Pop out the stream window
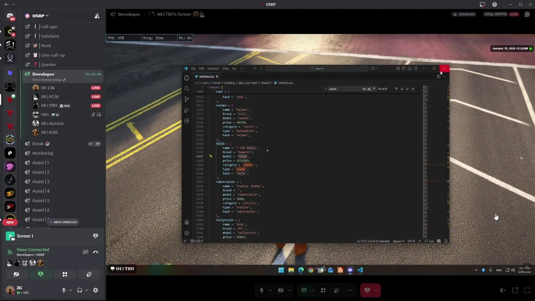 tap(515, 290)
